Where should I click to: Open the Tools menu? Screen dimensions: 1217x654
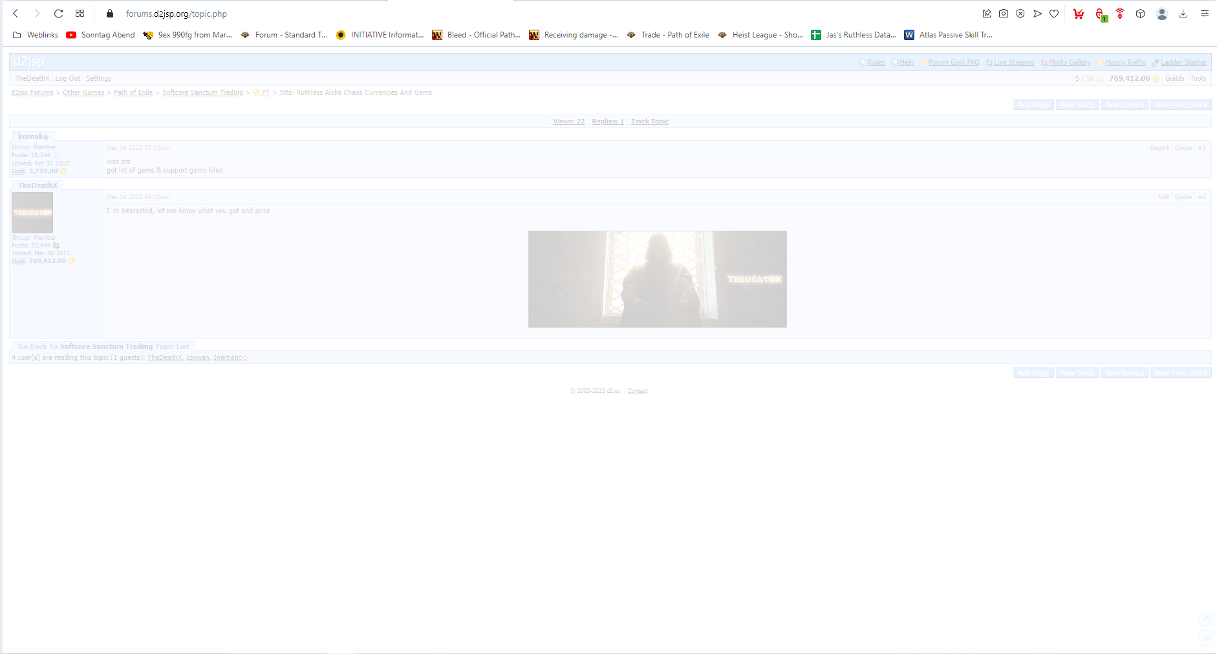click(1198, 78)
